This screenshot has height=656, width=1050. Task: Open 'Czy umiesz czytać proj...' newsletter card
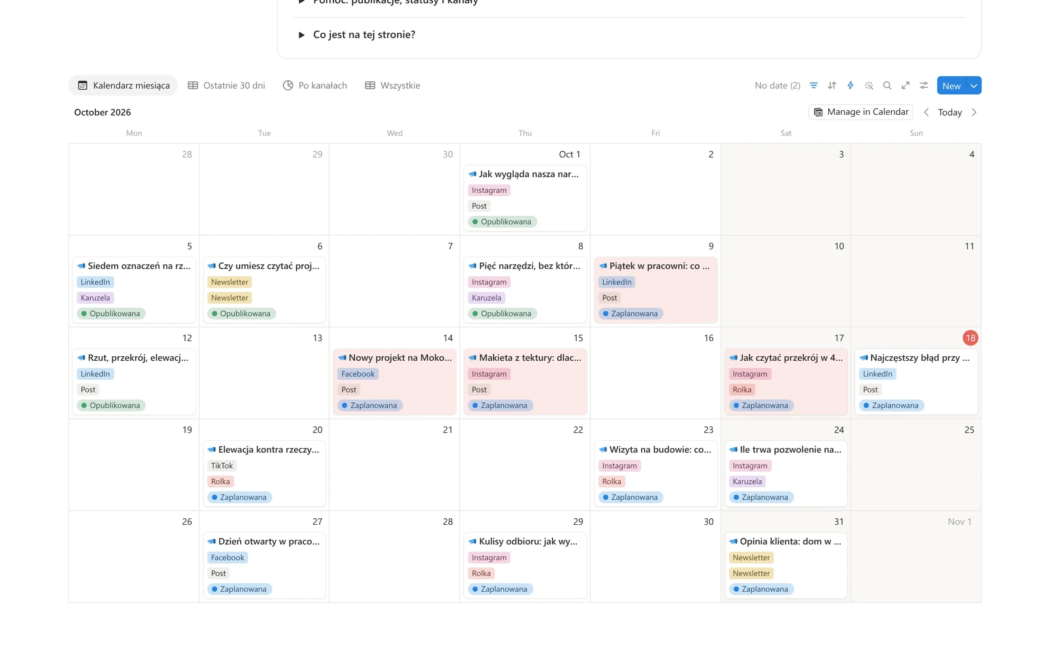pyautogui.click(x=264, y=290)
